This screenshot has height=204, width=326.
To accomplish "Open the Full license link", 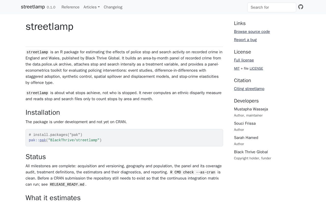I will (x=244, y=60).
